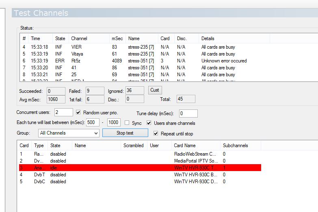Click the Disc. value field
The image size is (318, 212).
click(135, 99)
